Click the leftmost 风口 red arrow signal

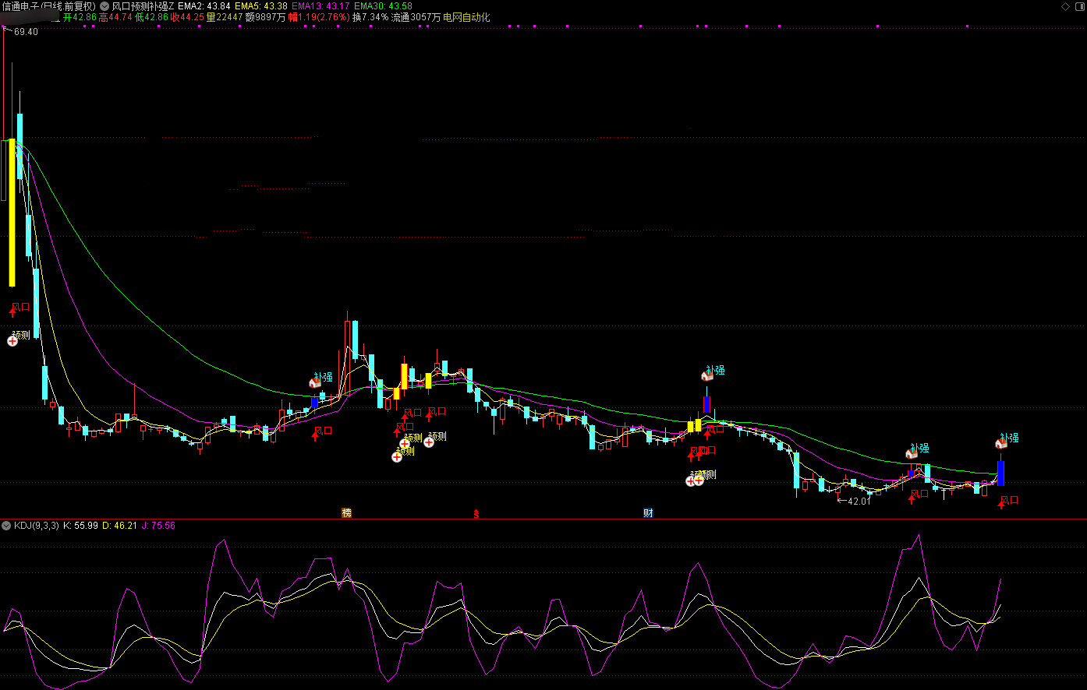[12, 312]
